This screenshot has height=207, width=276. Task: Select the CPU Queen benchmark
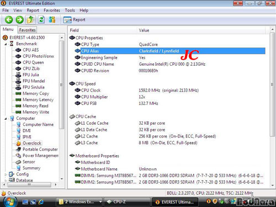(33, 62)
